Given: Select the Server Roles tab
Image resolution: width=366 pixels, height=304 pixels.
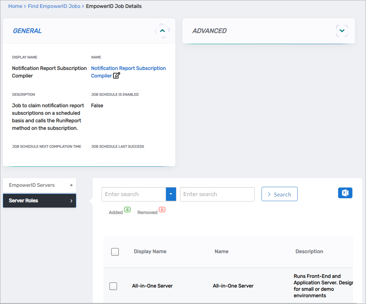Looking at the screenshot, I should point(24,201).
